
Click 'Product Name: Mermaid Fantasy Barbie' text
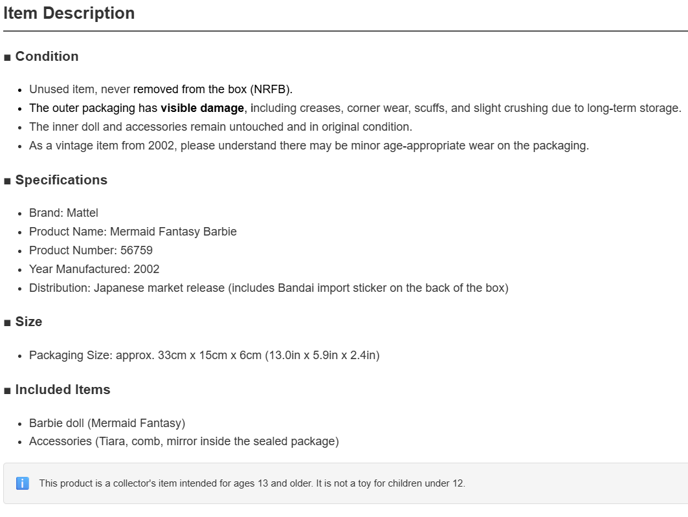tap(133, 232)
